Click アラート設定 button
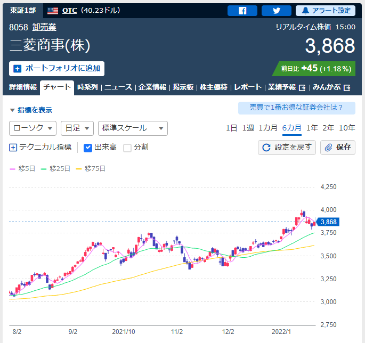The image size is (365, 343). 326,11
